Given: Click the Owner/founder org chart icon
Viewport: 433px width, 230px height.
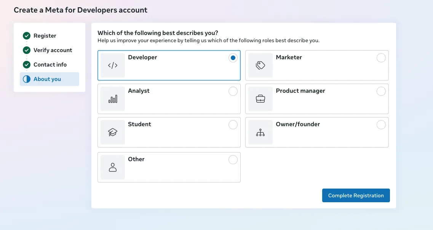Looking at the screenshot, I should (x=260, y=132).
